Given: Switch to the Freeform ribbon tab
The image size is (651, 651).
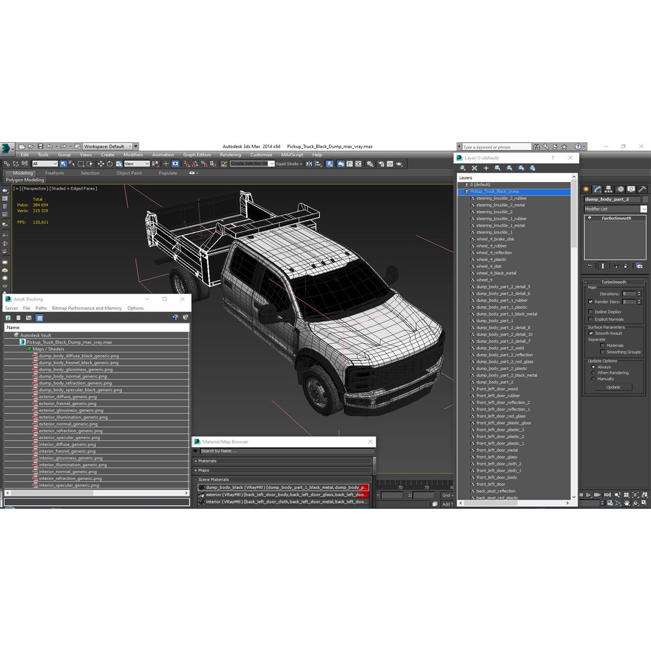Looking at the screenshot, I should [54, 173].
